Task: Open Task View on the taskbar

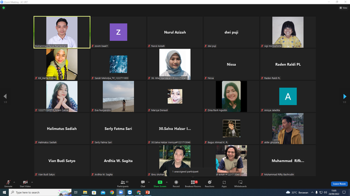Action: (x=76, y=192)
